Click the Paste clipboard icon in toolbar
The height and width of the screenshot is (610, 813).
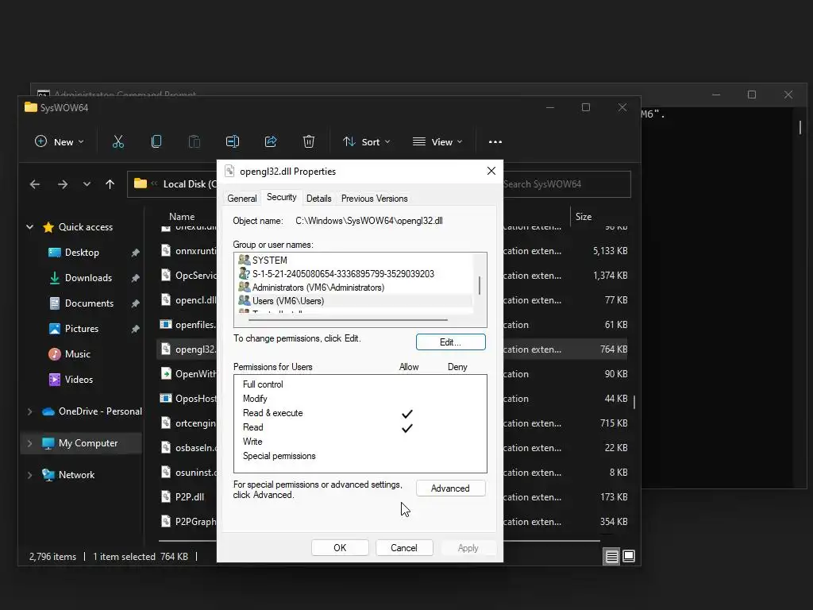tap(195, 141)
